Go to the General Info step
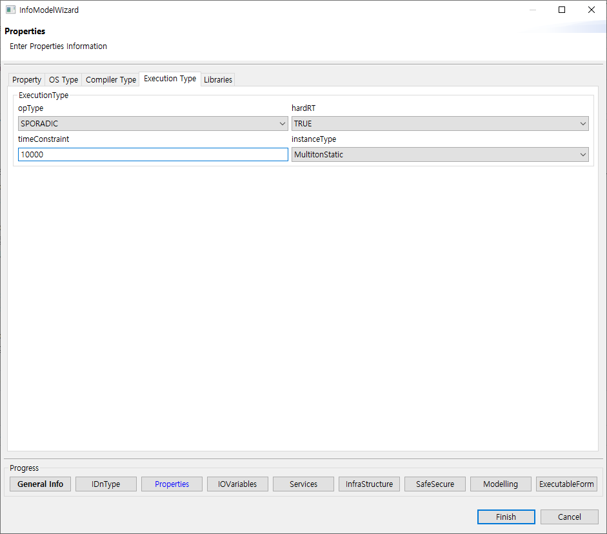The width and height of the screenshot is (607, 534). point(40,484)
